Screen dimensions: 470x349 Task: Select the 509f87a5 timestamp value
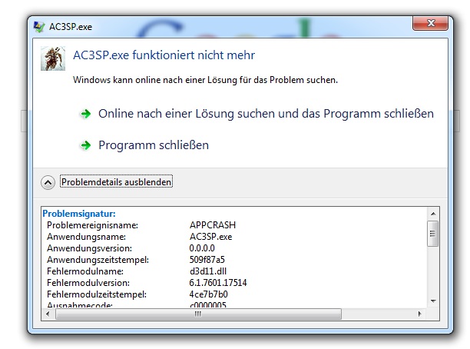207,260
